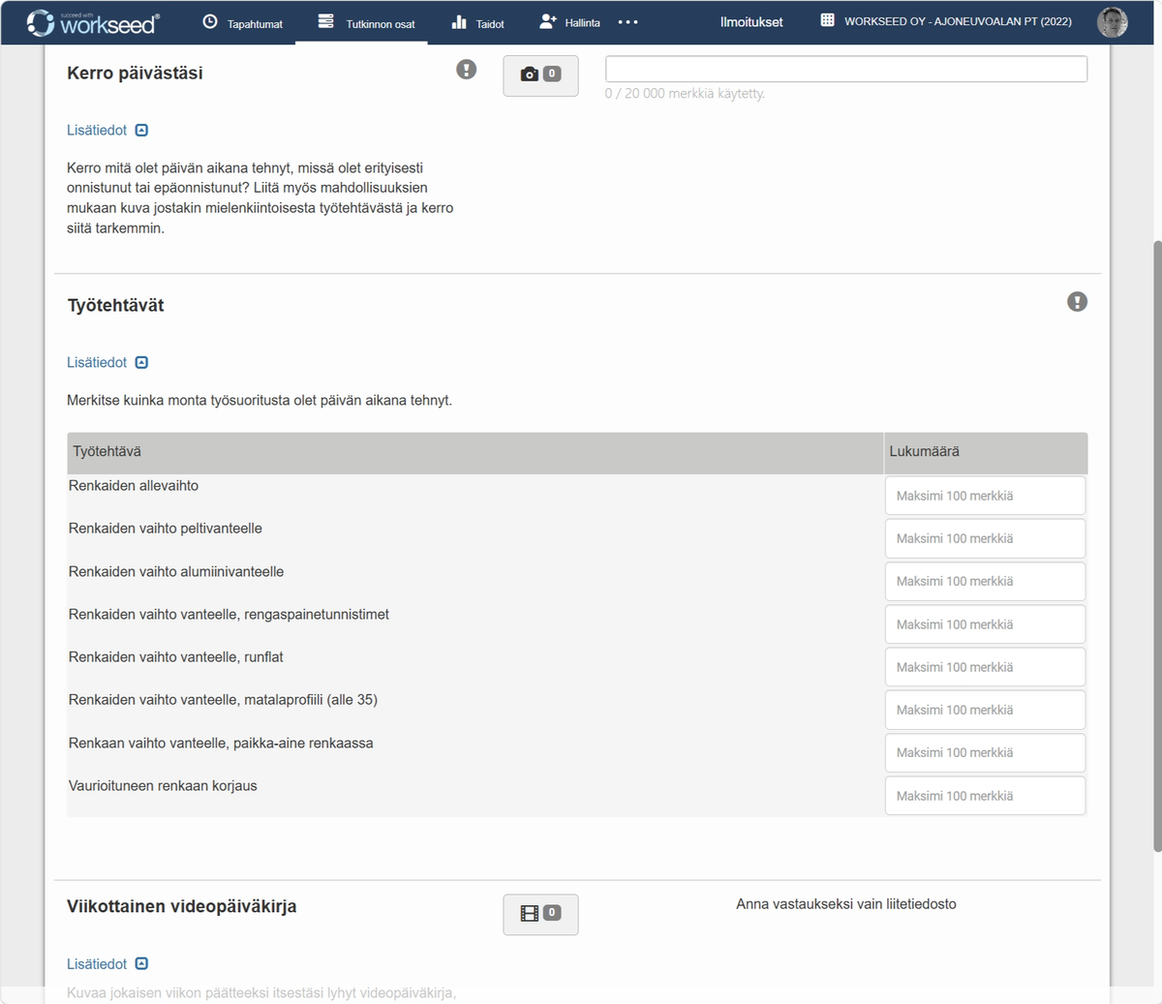1162x1004 pixels.
Task: Collapse Lisätiedot under Kerro päivästäsi
Action: 107,131
